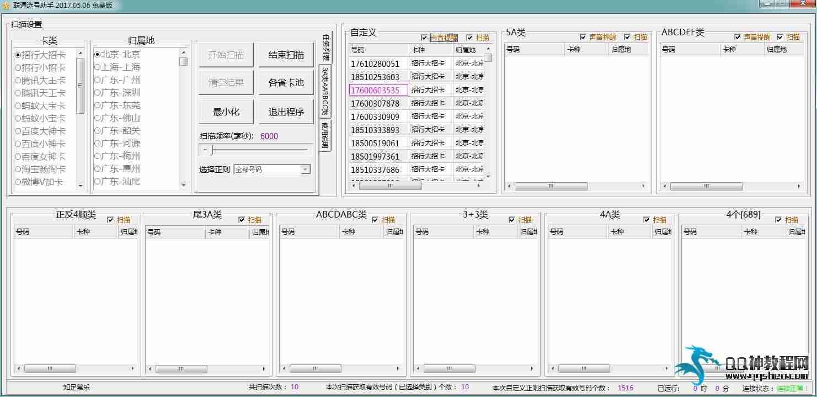Click the 卡种 column header in 自定义 table
This screenshot has height=397, width=817.
coord(431,50)
